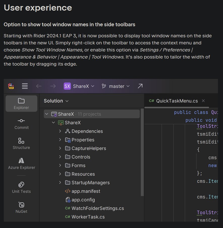Screen dimensions: 223x228
Task: Collapse the ShareX C# project node
Action: click(53, 123)
